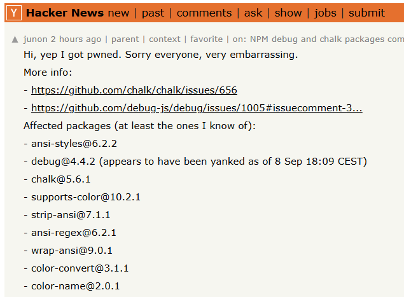Screen dimensions: 404x297
Task: Open the jobs listing page
Action: tap(325, 13)
